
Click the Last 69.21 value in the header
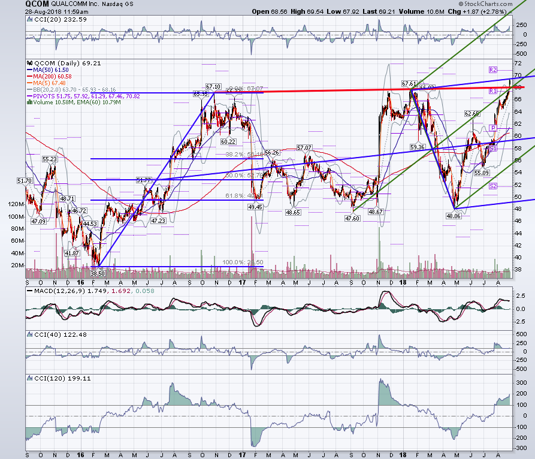[x=379, y=11]
